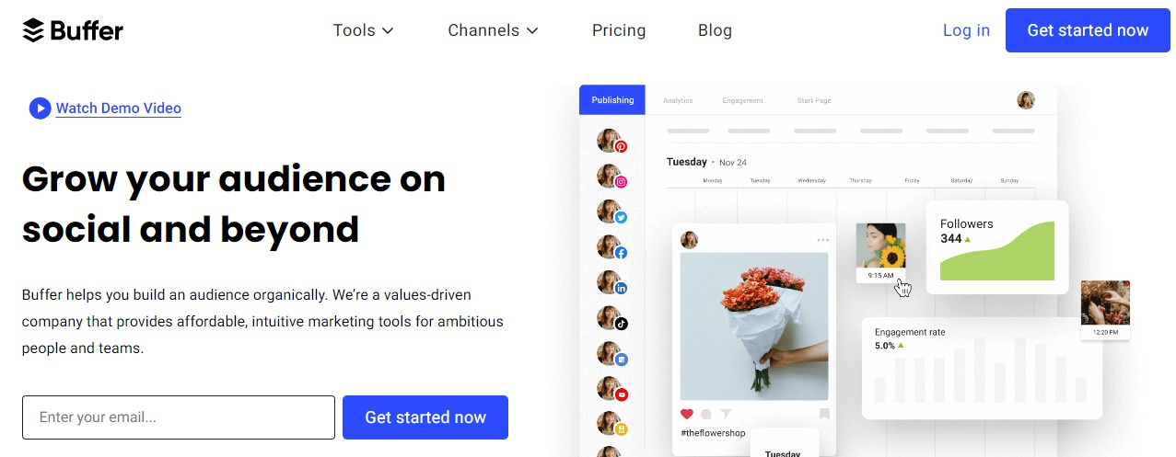Click Get started now beside email field
This screenshot has width=1176, height=457.
point(425,417)
